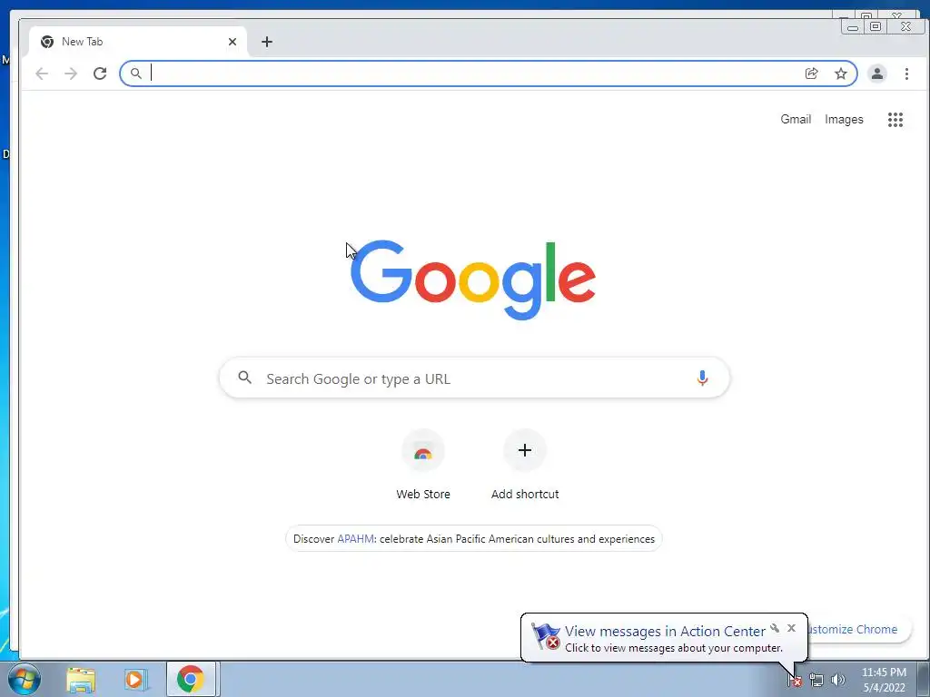Launch Windows Media Player from taskbar

coord(135,680)
